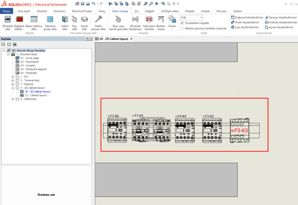Select 05 - Schematic page in tree
Viewport: 298px width, 205px height.
[29, 73]
